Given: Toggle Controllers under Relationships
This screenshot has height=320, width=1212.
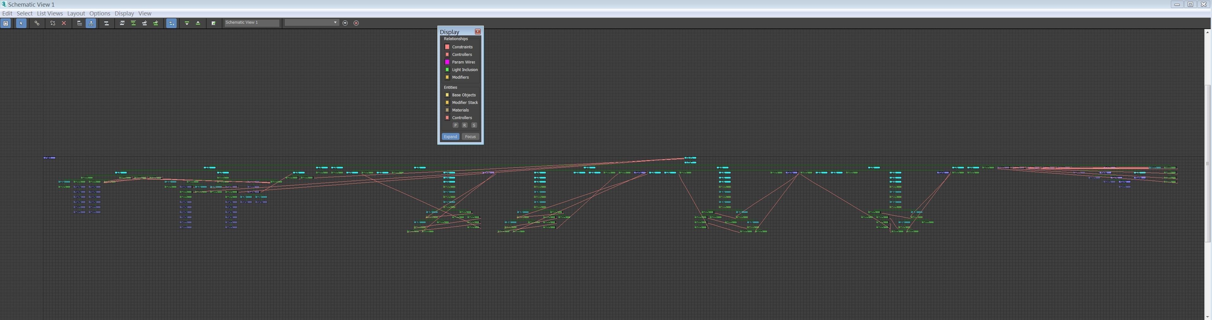Looking at the screenshot, I should click(448, 55).
